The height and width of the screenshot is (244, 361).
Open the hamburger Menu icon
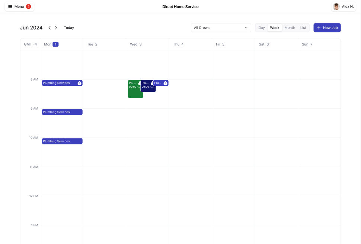coord(10,7)
